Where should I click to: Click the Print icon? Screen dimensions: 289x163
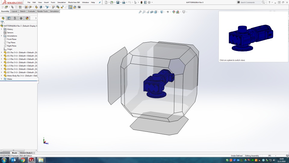tap(124, 2)
